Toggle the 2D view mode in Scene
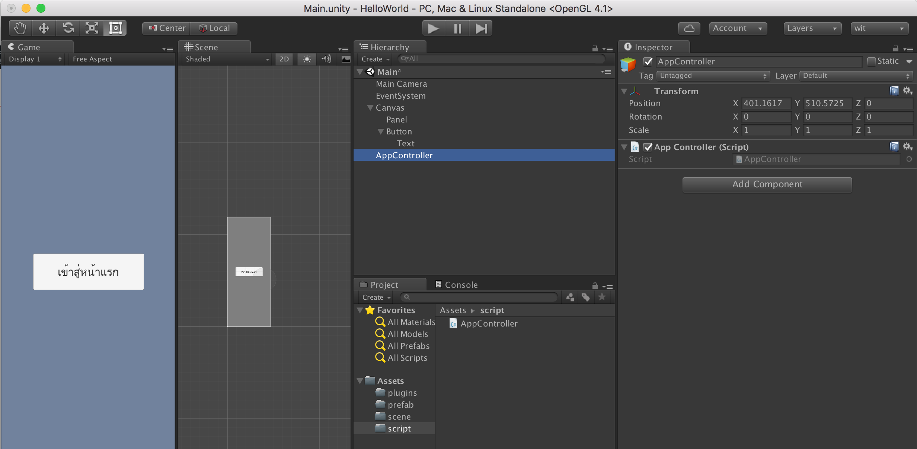The width and height of the screenshot is (917, 449). click(284, 58)
